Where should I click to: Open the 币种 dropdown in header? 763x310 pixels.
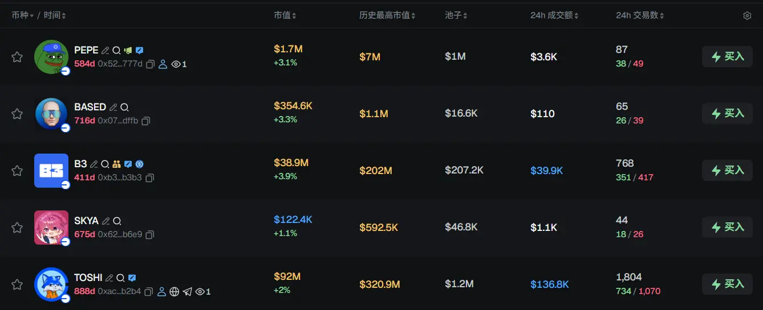tap(23, 15)
